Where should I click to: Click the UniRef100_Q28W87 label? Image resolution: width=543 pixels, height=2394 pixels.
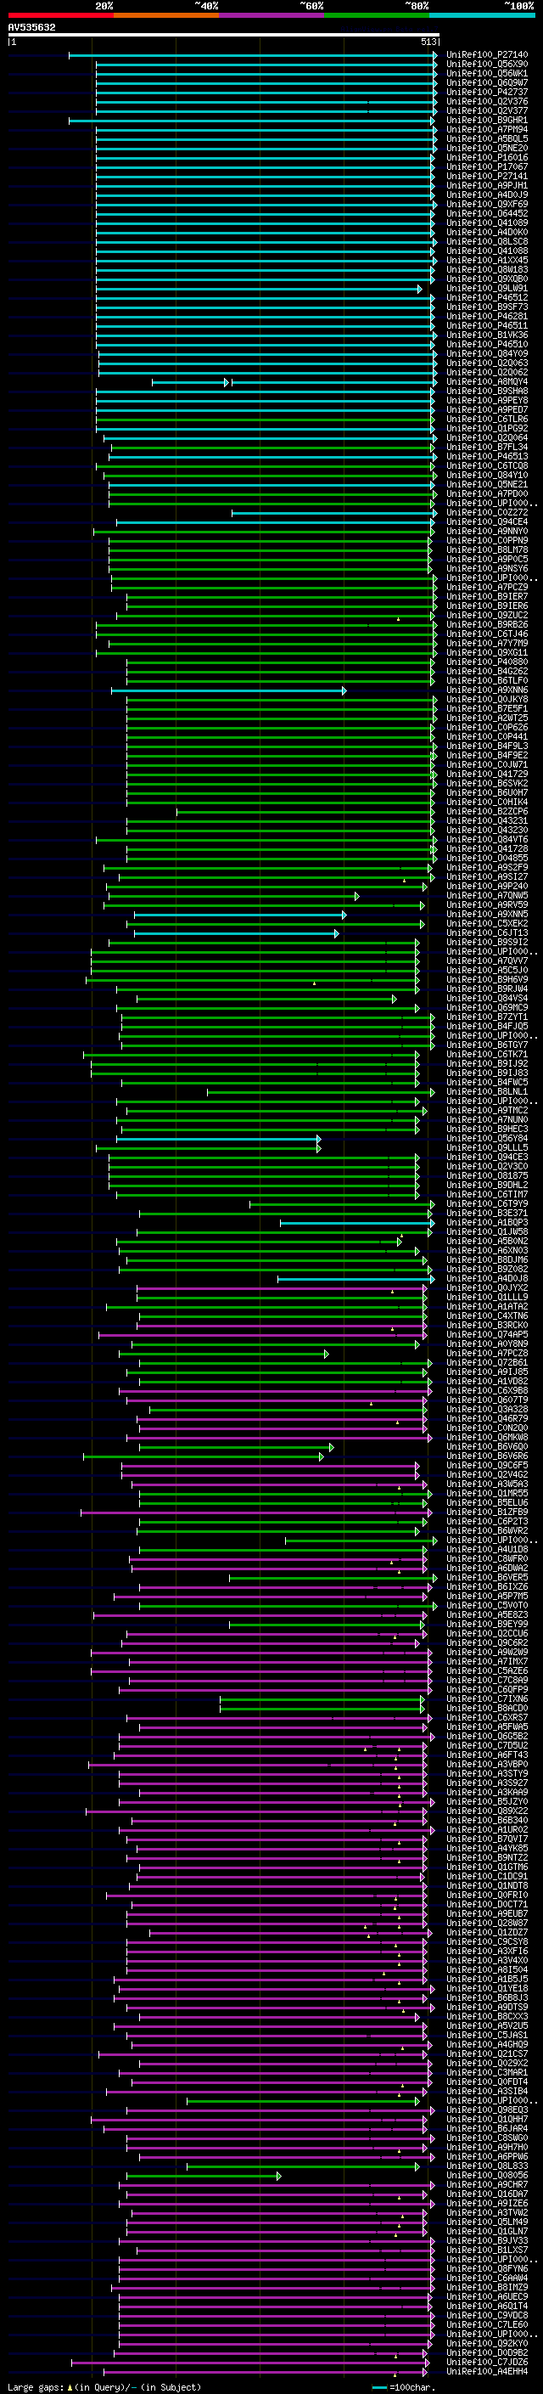pyautogui.click(x=486, y=1923)
